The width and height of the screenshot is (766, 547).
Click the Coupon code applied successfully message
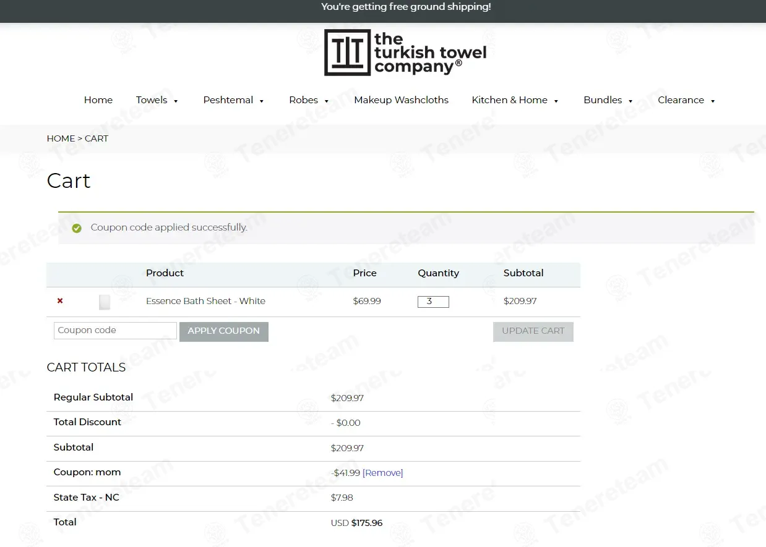tap(169, 227)
